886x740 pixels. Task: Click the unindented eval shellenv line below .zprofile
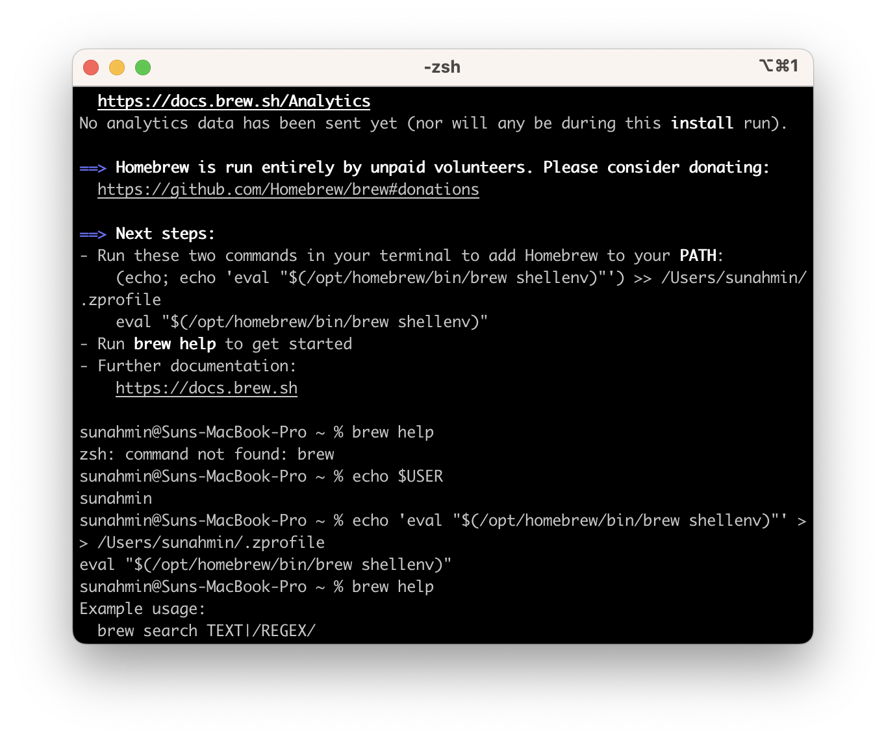click(x=266, y=565)
